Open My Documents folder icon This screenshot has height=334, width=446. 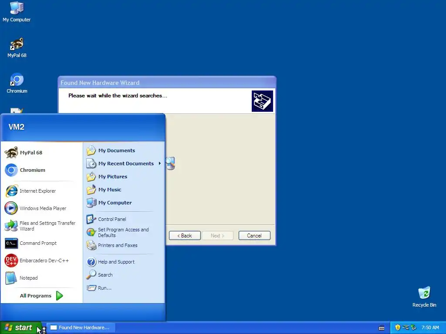91,150
